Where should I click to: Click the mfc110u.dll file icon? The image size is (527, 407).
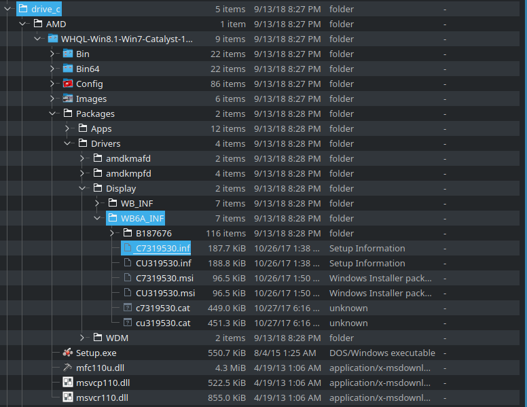(68, 368)
